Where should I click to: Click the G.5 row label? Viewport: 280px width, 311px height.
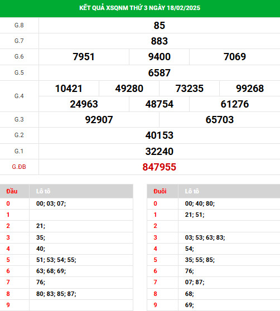[19, 72]
